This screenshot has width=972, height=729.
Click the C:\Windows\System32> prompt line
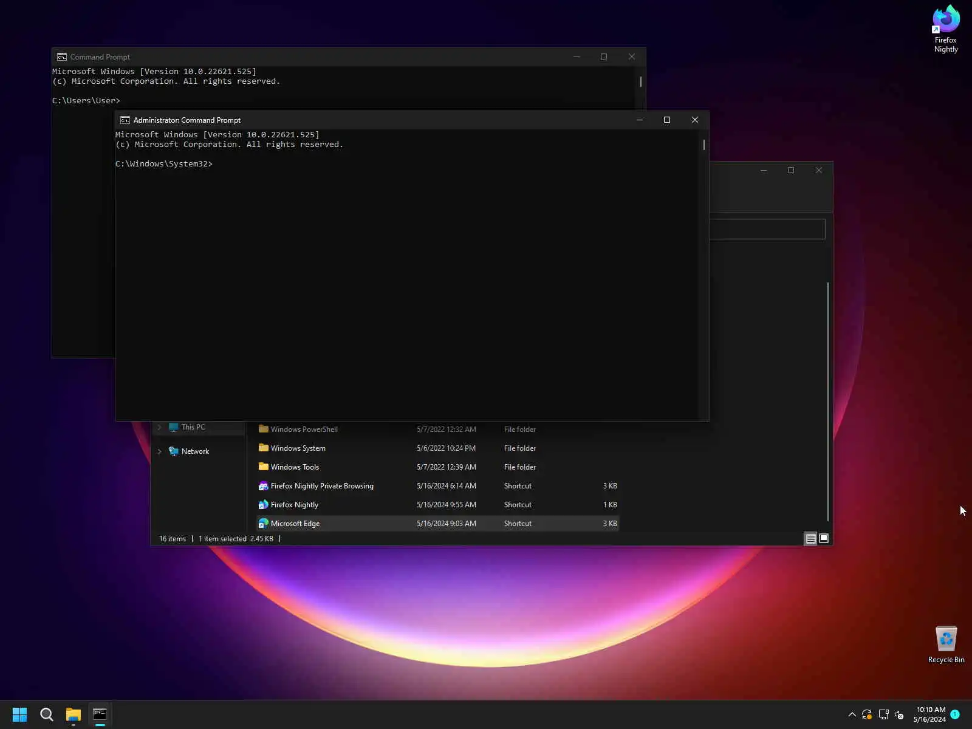pyautogui.click(x=164, y=164)
